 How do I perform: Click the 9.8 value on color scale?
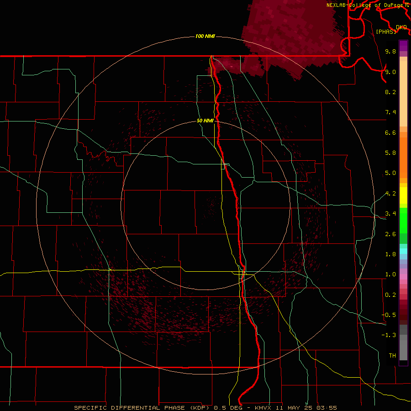(x=390, y=51)
